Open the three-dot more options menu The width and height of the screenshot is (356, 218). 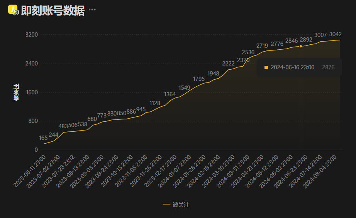pos(92,10)
